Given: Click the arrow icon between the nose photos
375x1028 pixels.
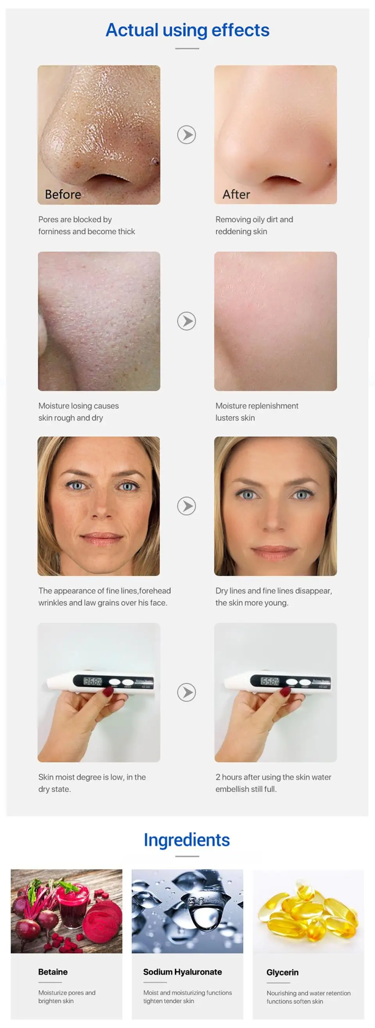Looking at the screenshot, I should (186, 135).
